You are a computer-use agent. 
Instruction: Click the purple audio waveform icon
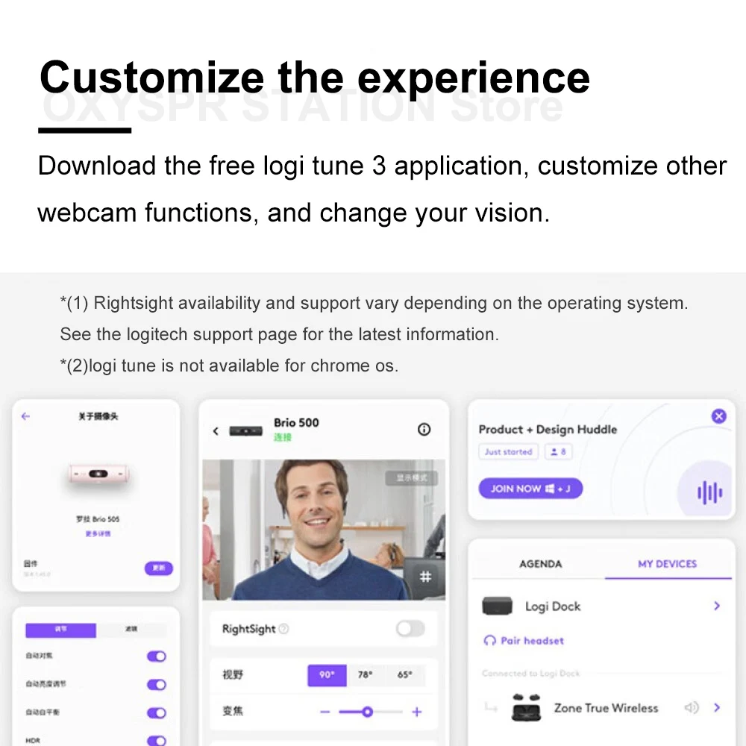click(x=710, y=492)
